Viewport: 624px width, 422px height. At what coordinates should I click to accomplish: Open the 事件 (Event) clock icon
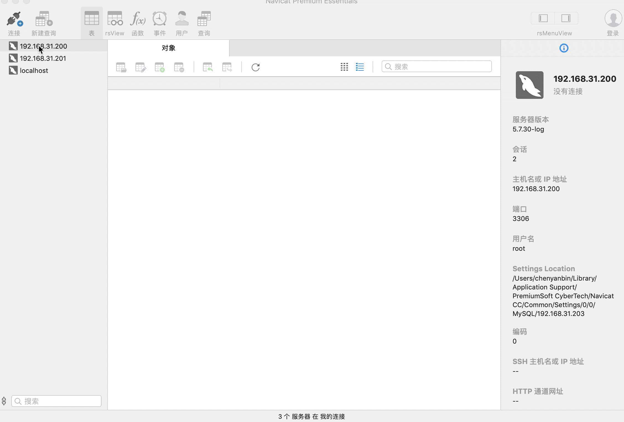[160, 18]
